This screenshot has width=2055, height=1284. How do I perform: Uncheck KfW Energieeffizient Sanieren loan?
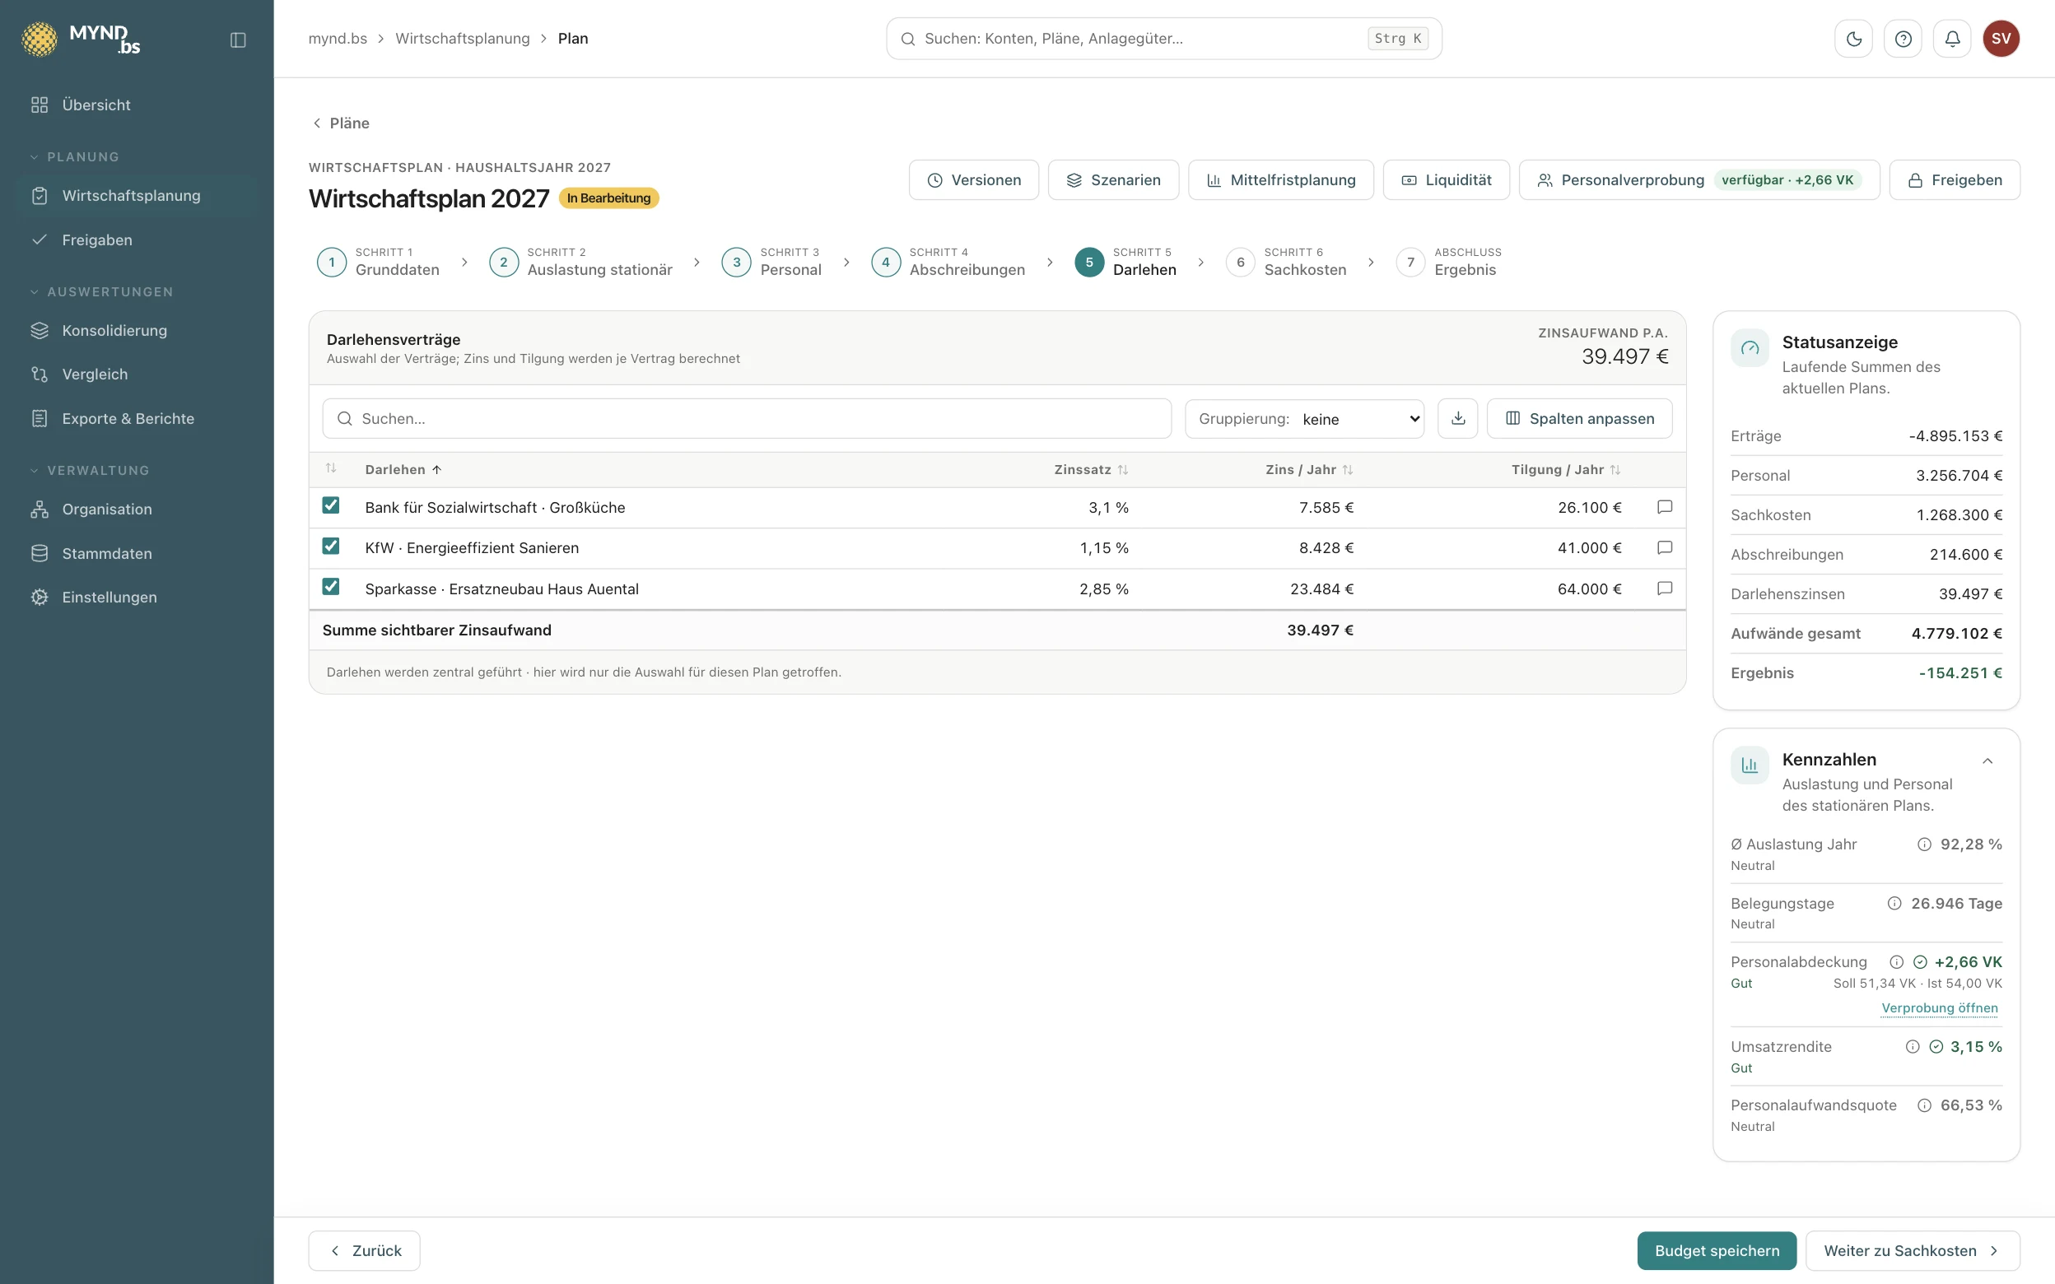point(331,546)
